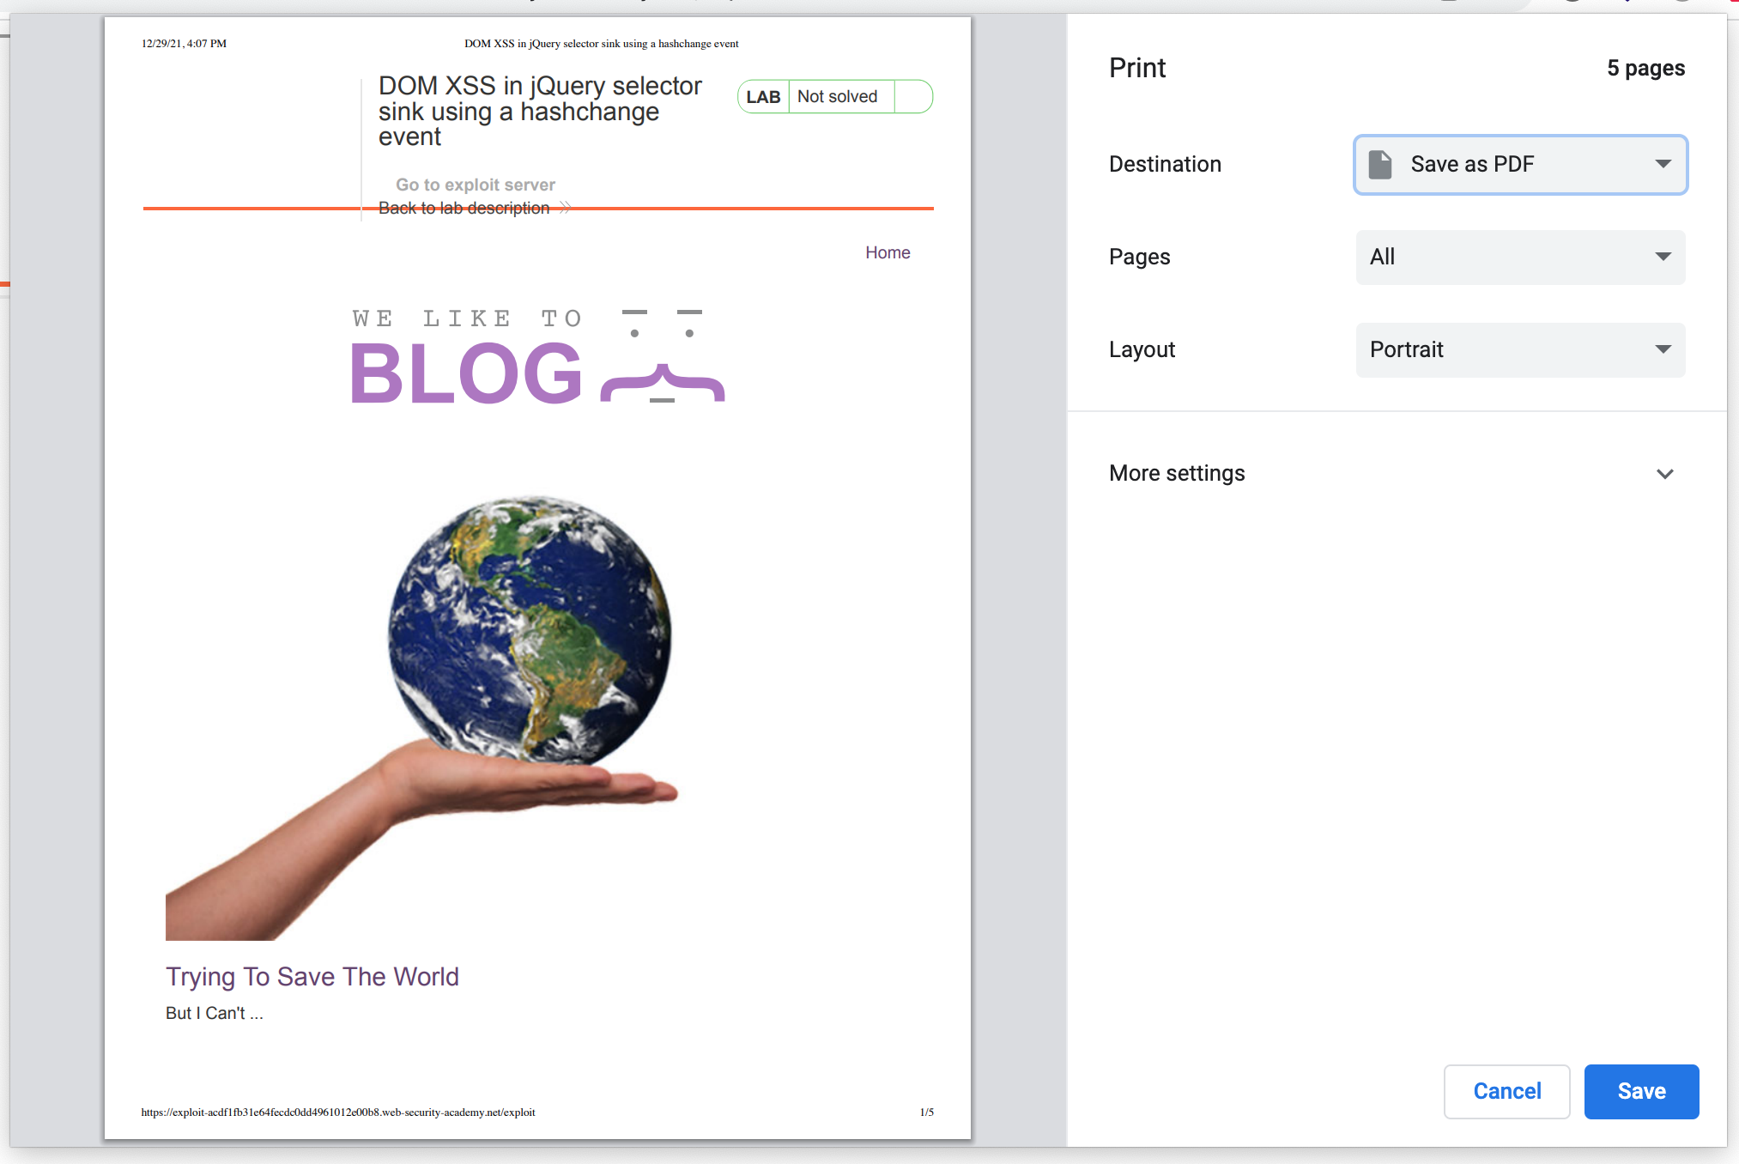Viewport: 1739px width, 1164px height.
Task: Open the Layout dropdown showing Portrait
Action: point(1519,349)
